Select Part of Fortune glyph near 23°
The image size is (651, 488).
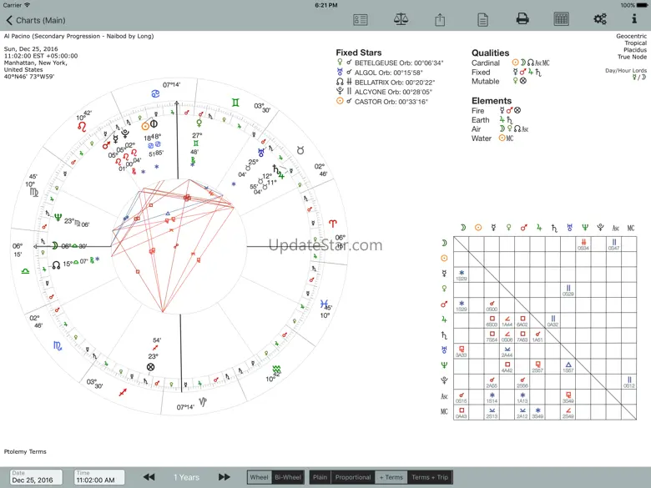(151, 367)
